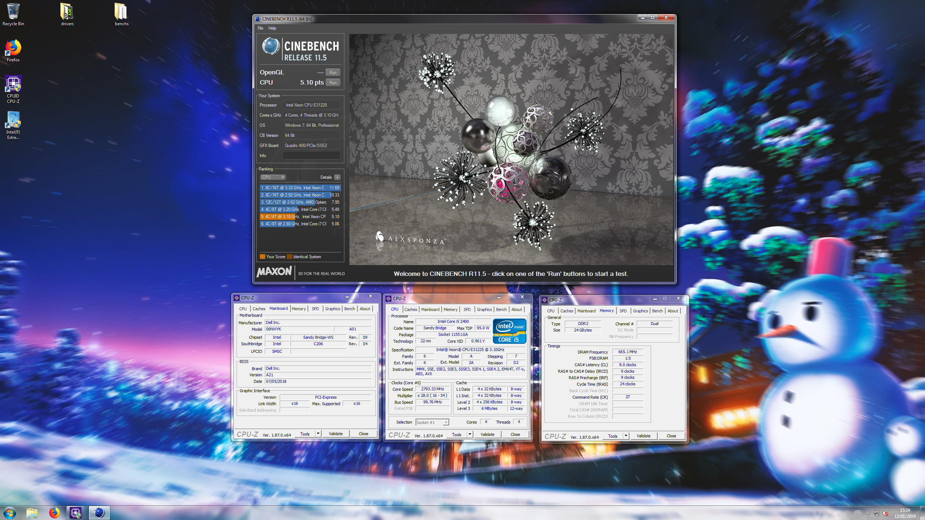
Task: Open the Cinebench Help menu
Action: (272, 28)
